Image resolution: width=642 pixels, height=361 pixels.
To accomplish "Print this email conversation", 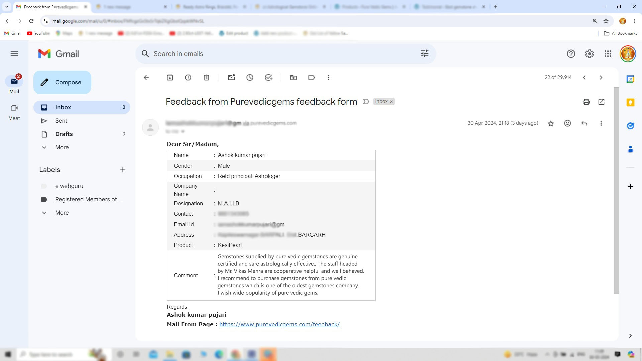I will (586, 102).
